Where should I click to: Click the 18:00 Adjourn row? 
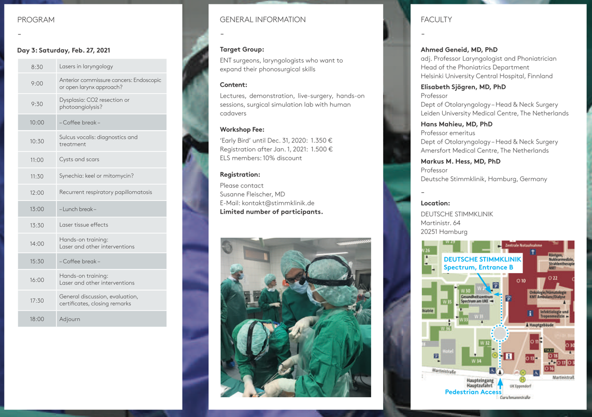(92, 319)
